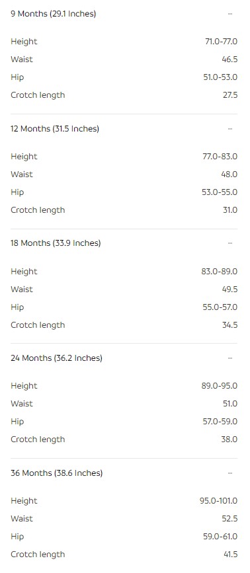Select the 9 Months (29.1 Inches) header
250x573 pixels.
tap(54, 14)
